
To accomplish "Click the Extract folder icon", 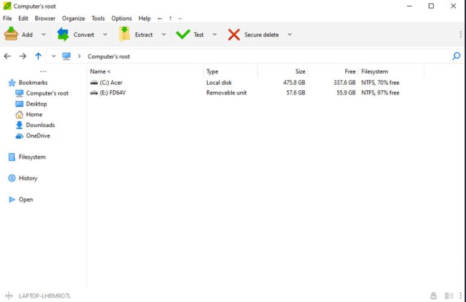I will 124,34.
